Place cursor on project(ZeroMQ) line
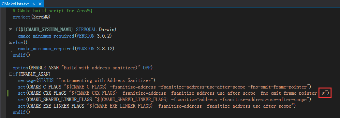The height and width of the screenshot is (118, 340). pyautogui.click(x=31, y=17)
